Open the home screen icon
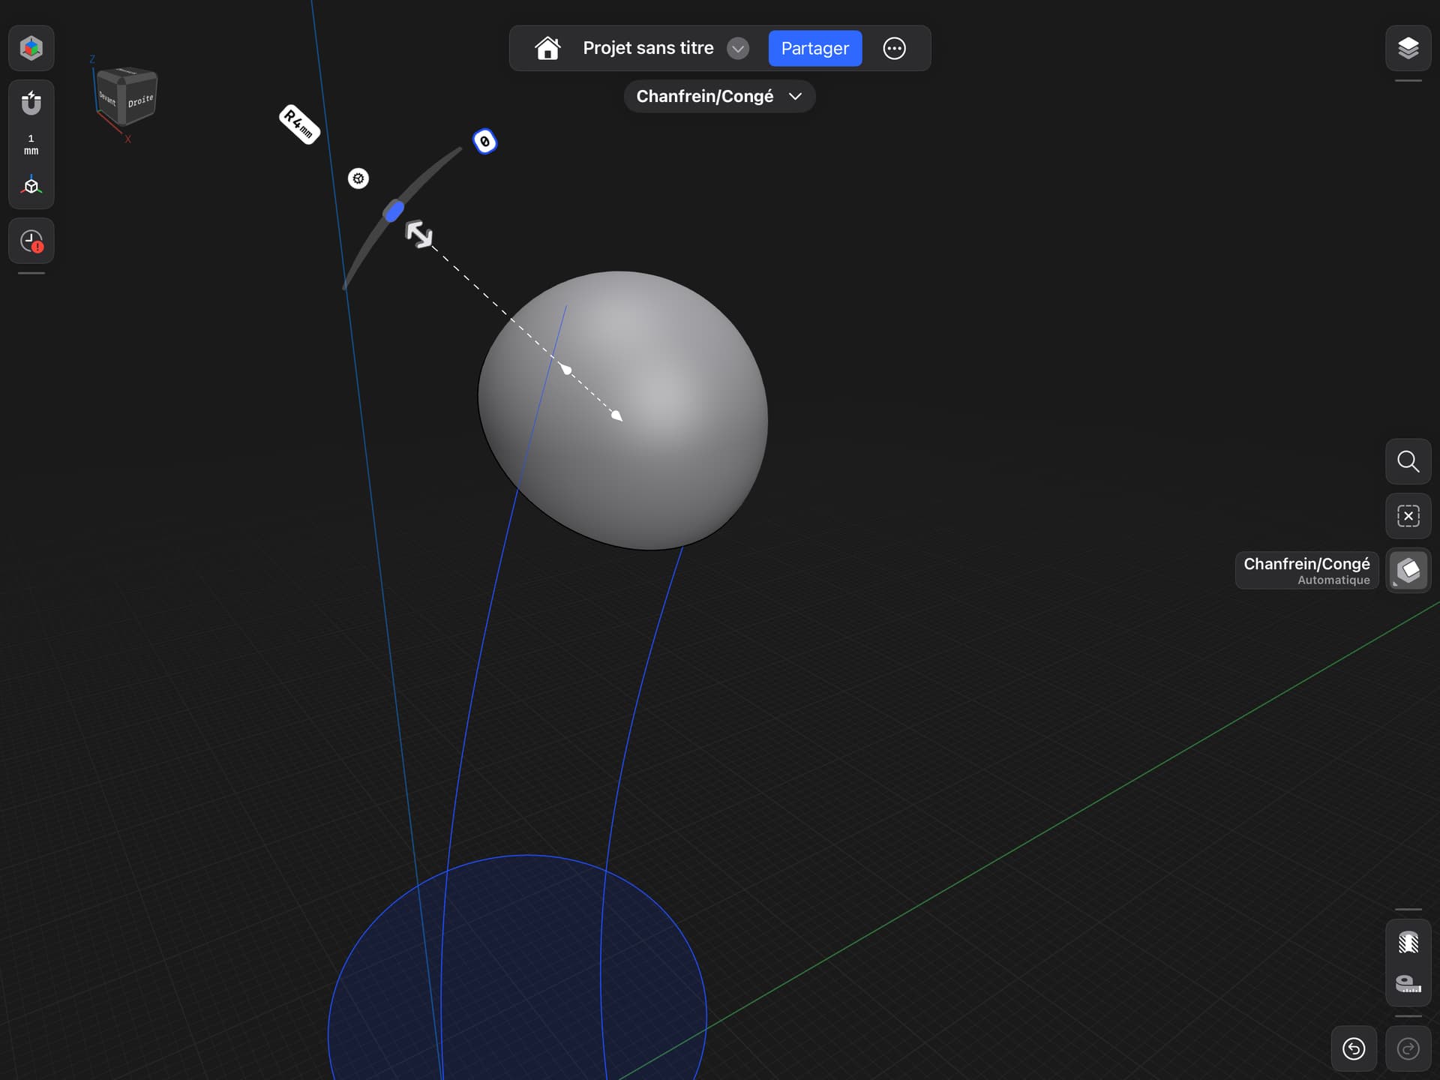The width and height of the screenshot is (1440, 1080). tap(547, 49)
